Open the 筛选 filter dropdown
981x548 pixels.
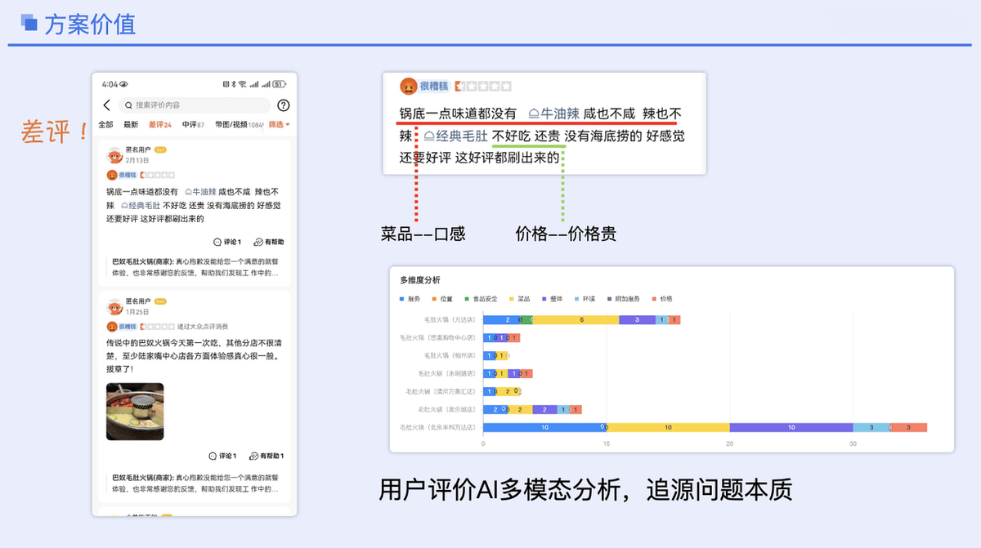278,123
